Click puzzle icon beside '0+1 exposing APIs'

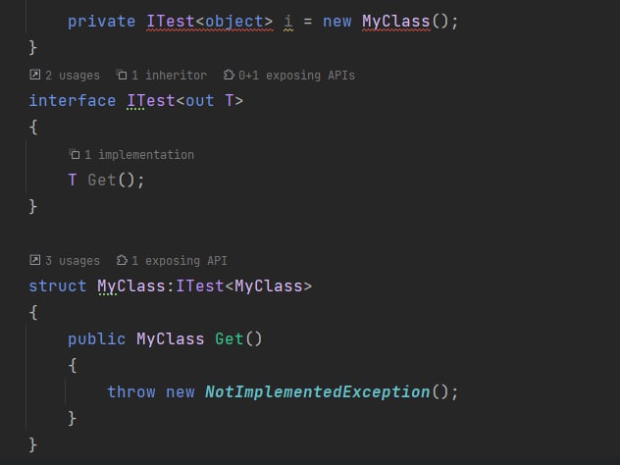click(x=229, y=75)
